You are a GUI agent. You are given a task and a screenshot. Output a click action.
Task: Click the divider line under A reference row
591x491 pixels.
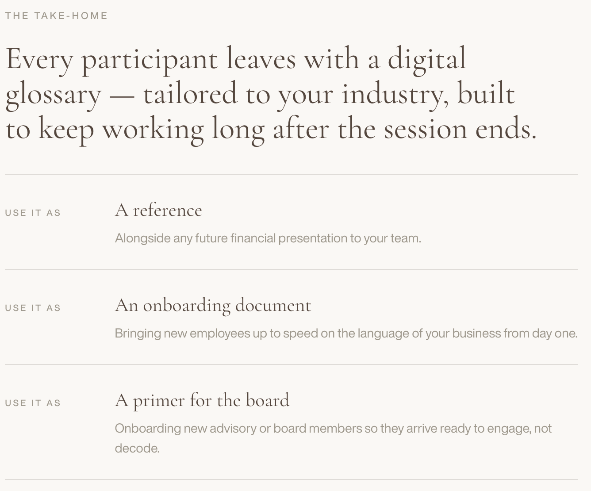[292, 269]
